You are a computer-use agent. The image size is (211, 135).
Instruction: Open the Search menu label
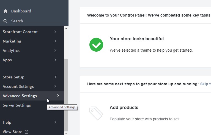(17, 21)
